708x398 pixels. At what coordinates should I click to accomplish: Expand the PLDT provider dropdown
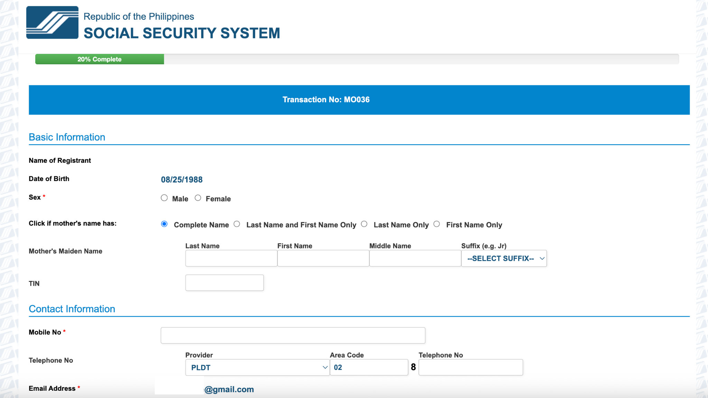pos(257,368)
